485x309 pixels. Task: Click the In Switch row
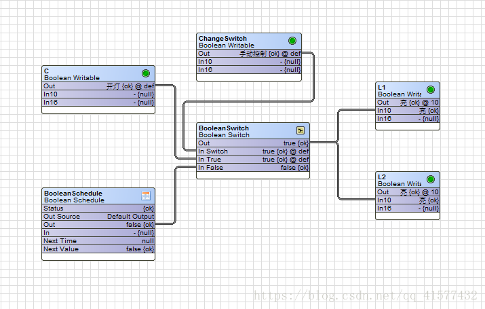[x=253, y=151]
